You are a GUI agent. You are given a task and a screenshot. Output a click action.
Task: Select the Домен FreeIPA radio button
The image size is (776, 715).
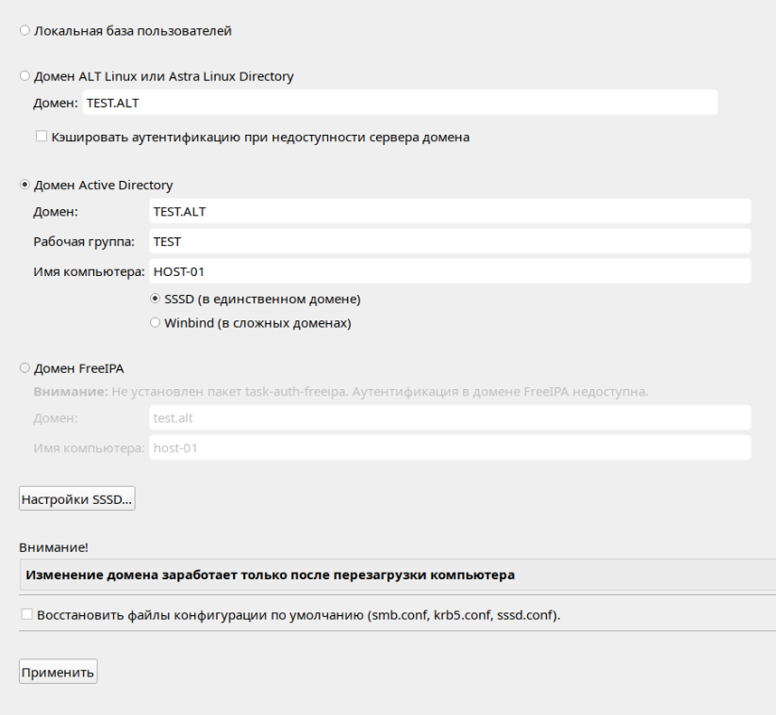coord(25,368)
